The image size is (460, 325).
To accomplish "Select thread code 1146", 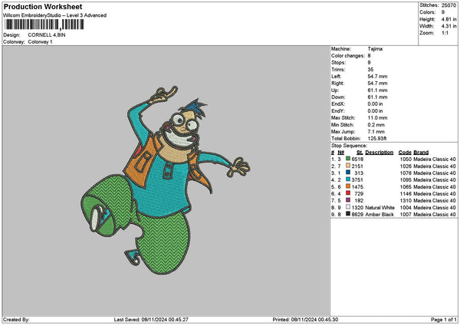I will point(406,194).
